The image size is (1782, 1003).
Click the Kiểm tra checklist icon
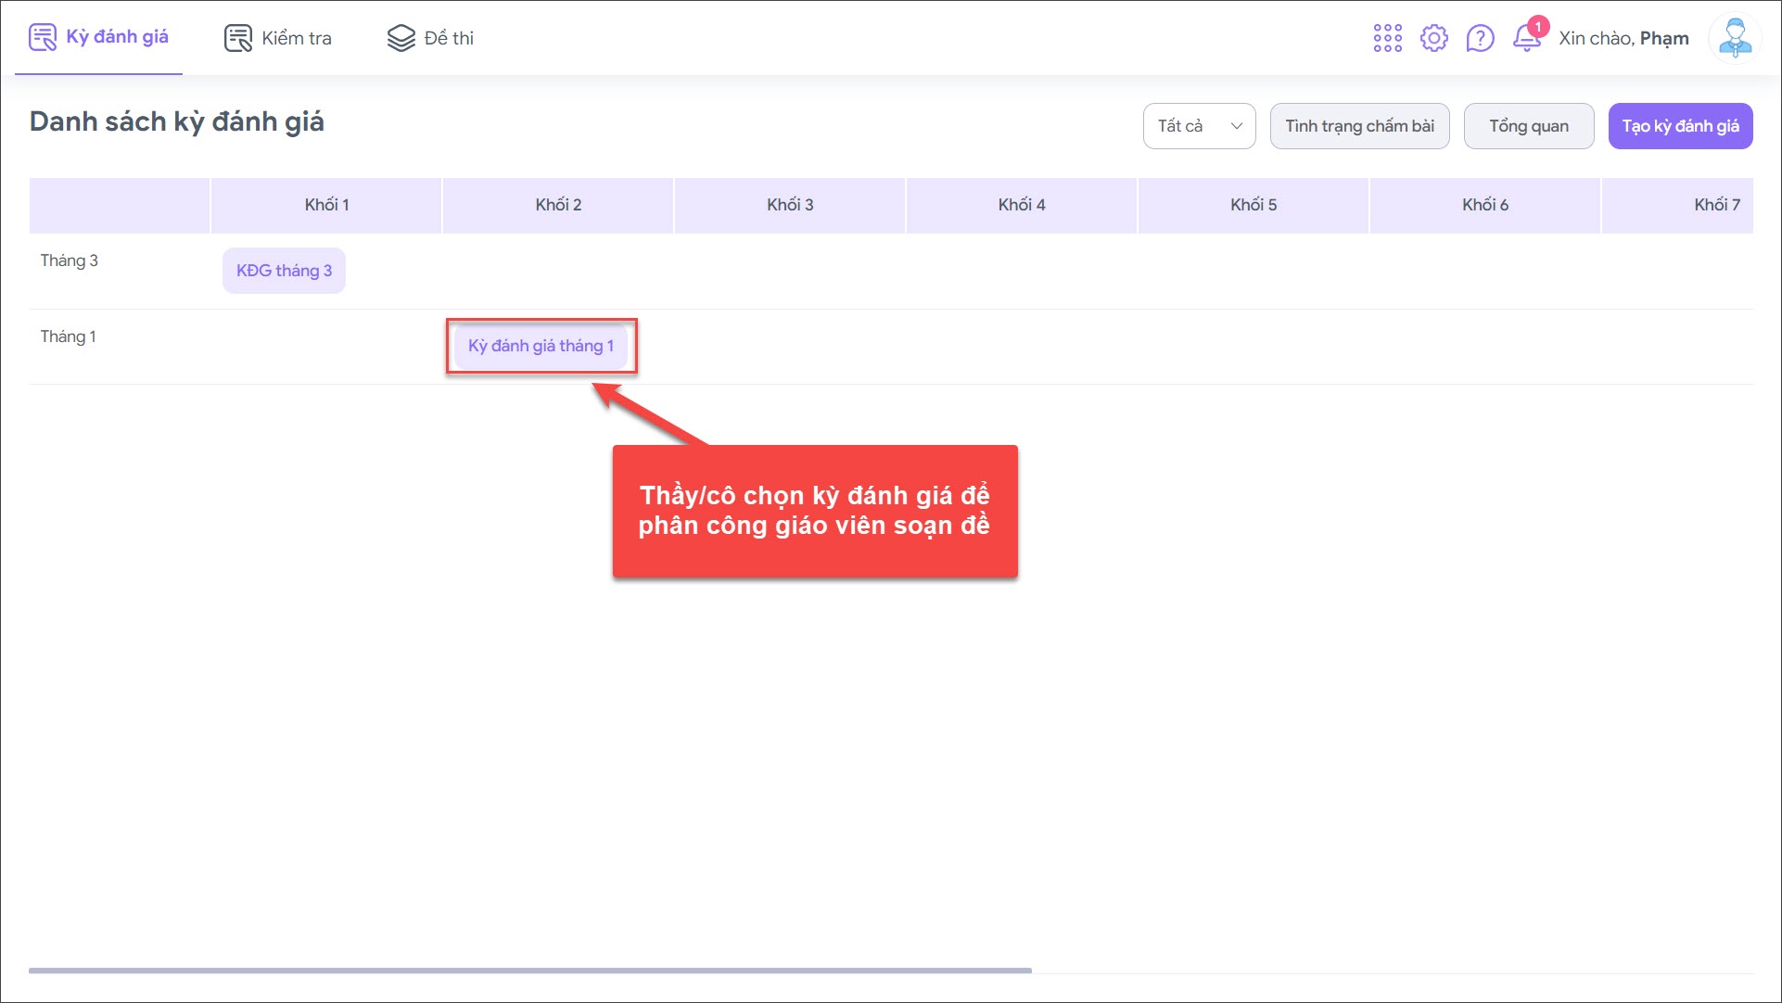click(x=237, y=38)
